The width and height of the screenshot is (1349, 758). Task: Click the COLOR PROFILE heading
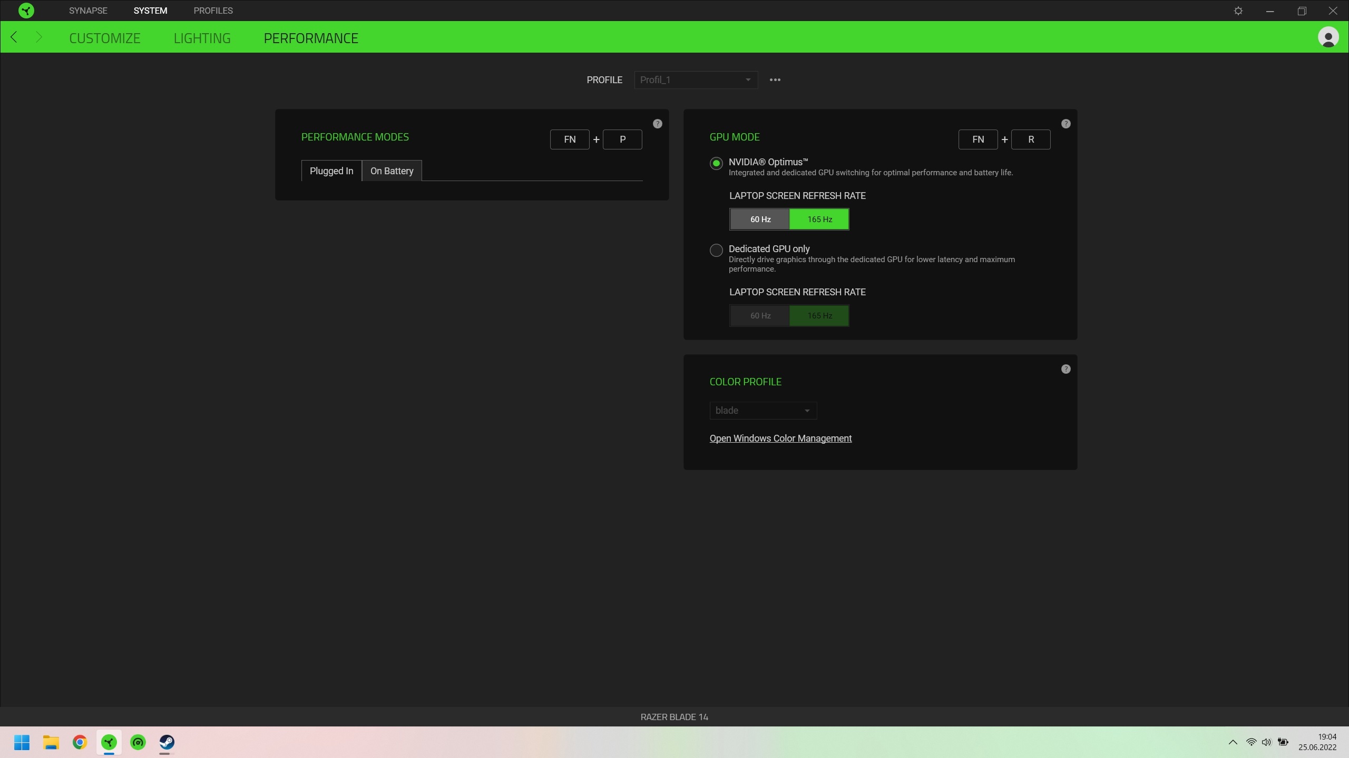tap(745, 382)
